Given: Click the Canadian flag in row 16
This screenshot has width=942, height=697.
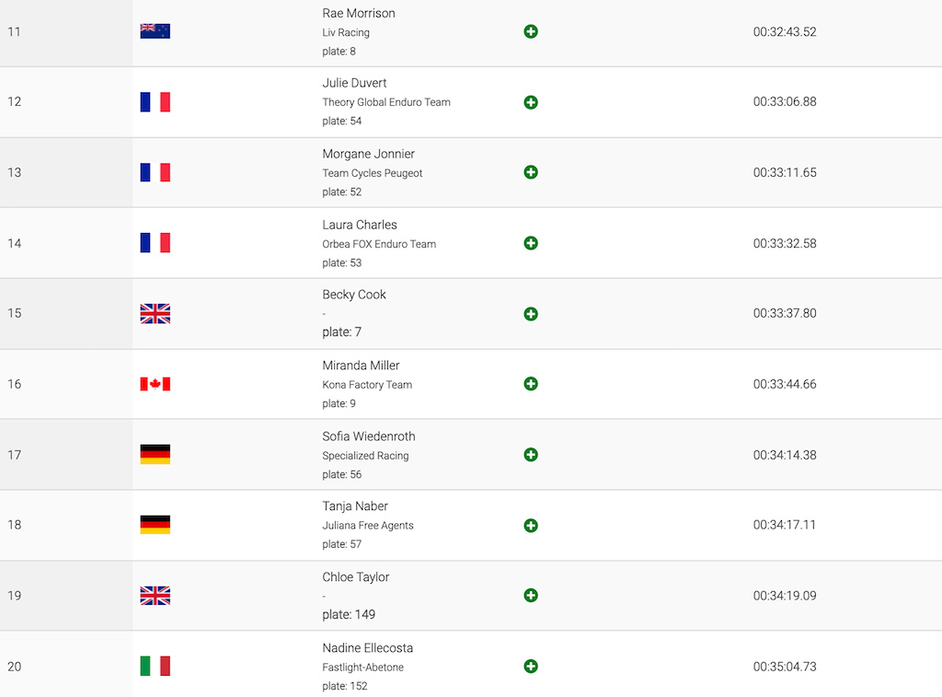Looking at the screenshot, I should coord(155,384).
